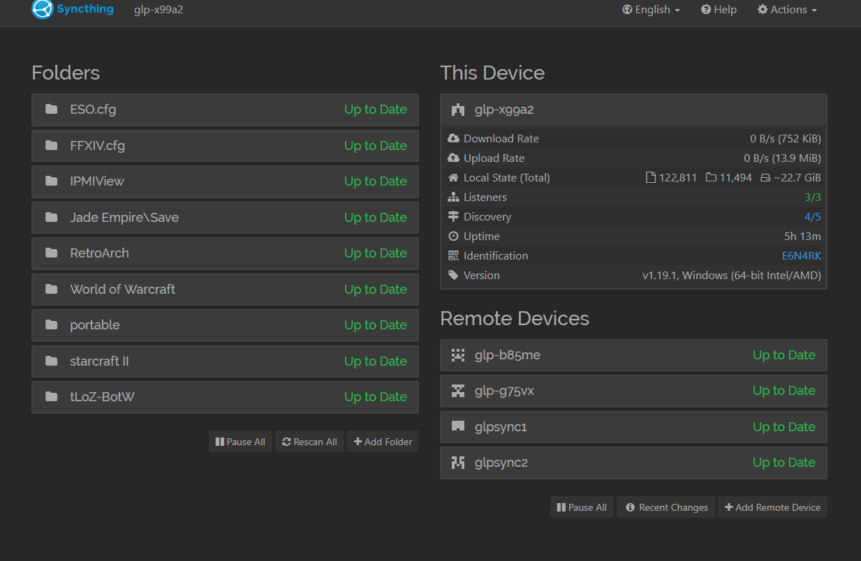This screenshot has width=861, height=561.
Task: Collapse the glp-x99a2 This Device panel
Action: (x=633, y=110)
